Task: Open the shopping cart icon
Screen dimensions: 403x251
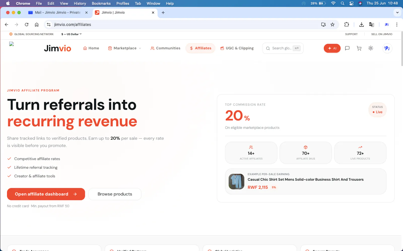Action: 359,48
